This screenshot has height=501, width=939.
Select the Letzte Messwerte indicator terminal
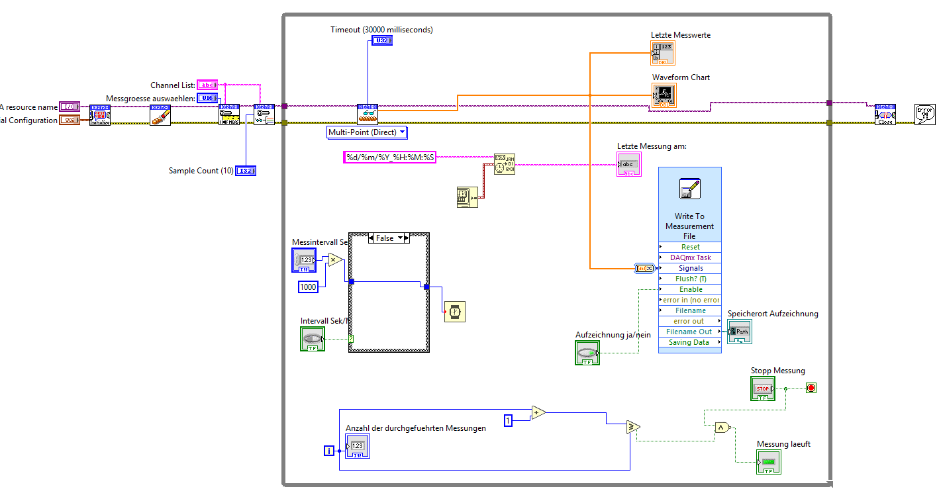[663, 54]
